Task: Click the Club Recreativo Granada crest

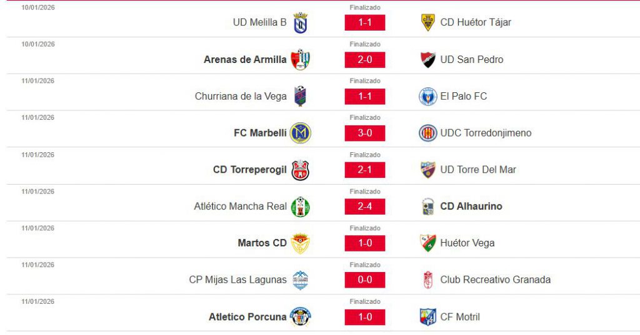Action: tap(428, 280)
